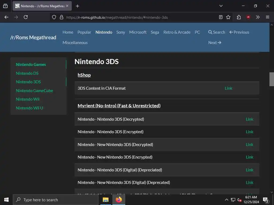Go to Home nav item
This screenshot has height=205, width=274.
click(68, 32)
